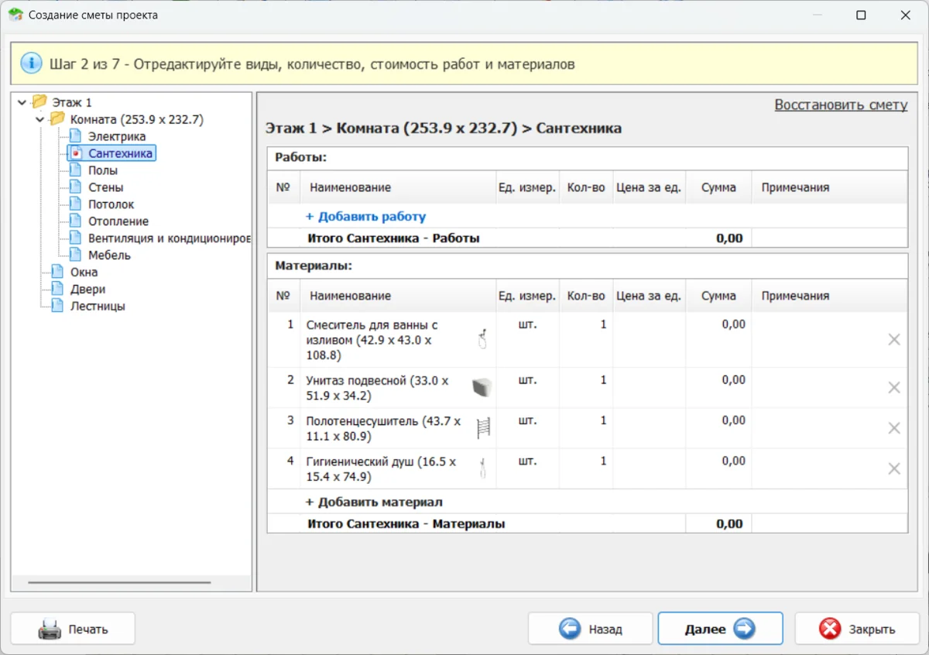Remove the Унитаз подвесной row

point(894,388)
